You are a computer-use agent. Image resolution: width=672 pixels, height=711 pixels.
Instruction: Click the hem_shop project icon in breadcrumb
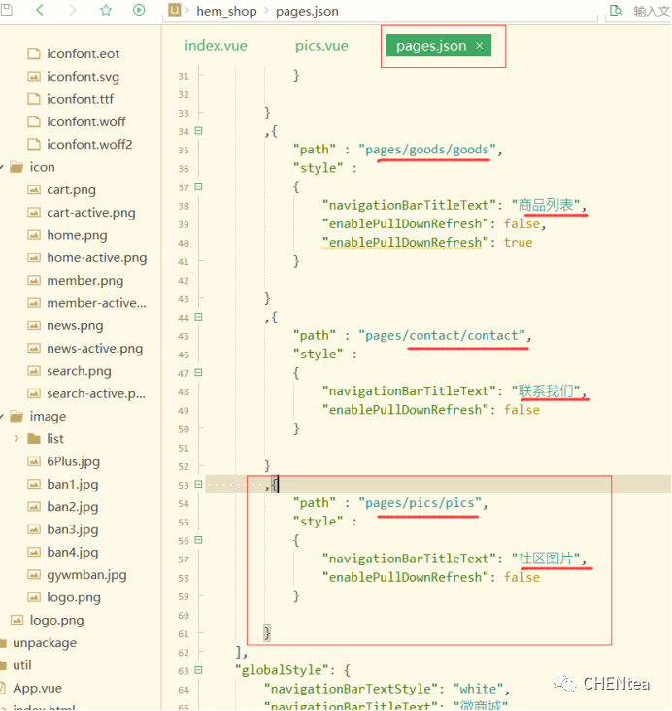[x=175, y=11]
